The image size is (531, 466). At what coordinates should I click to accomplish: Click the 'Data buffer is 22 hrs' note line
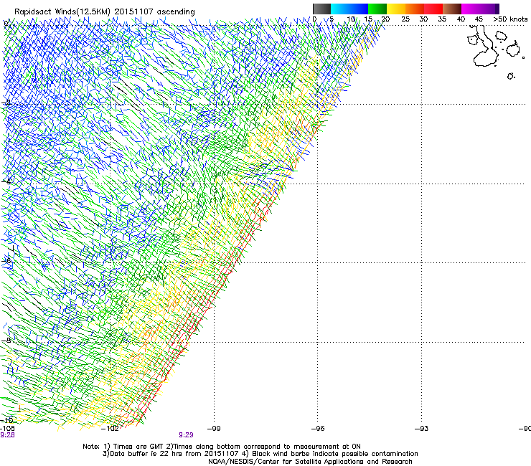[260, 454]
